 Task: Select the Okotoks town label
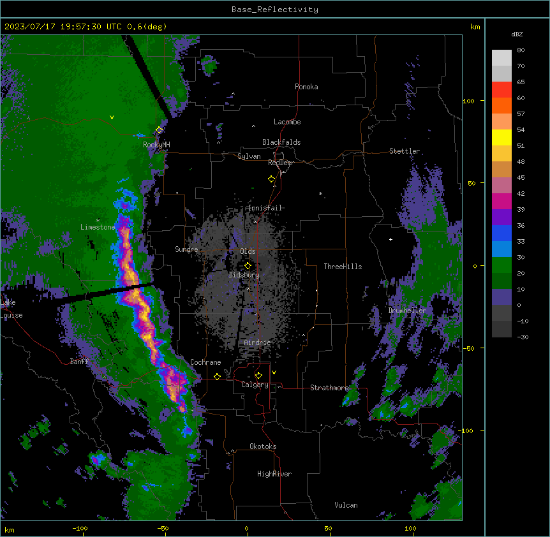pos(263,446)
